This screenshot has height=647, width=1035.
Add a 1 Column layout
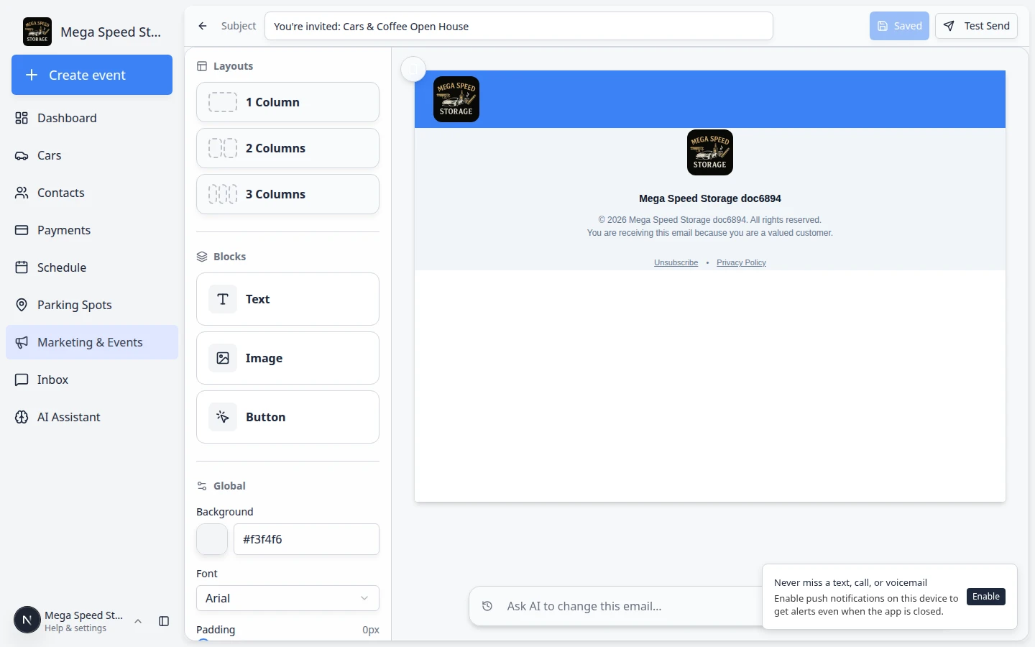click(x=287, y=102)
